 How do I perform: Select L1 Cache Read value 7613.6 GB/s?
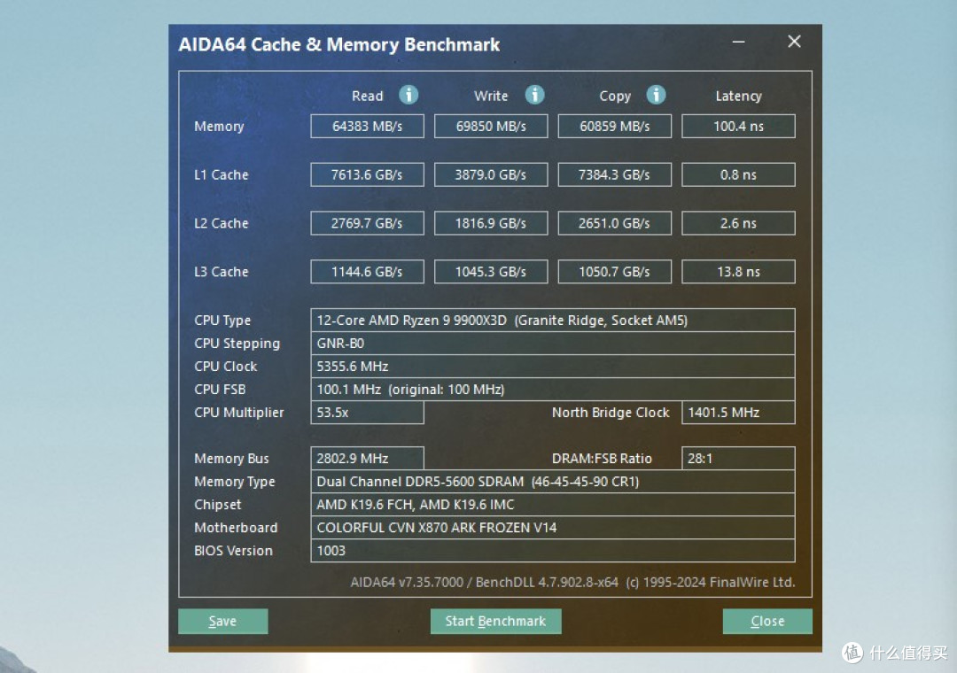coord(367,174)
